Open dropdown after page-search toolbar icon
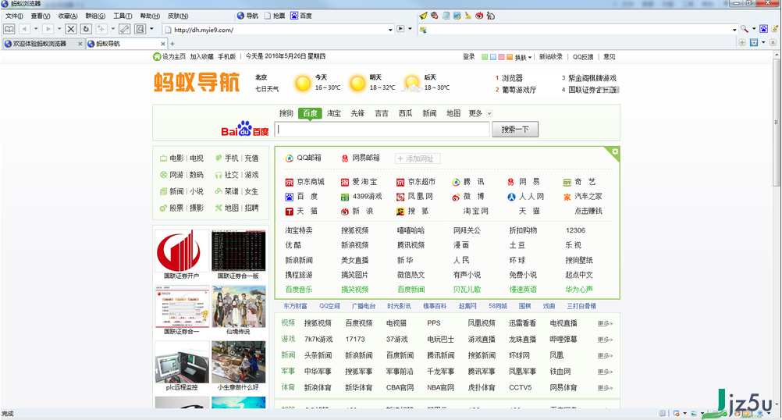The height and width of the screenshot is (420, 782). coord(151,29)
